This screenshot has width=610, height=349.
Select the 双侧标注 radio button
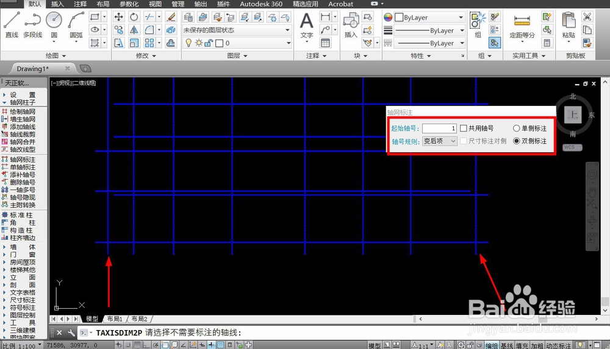[516, 141]
